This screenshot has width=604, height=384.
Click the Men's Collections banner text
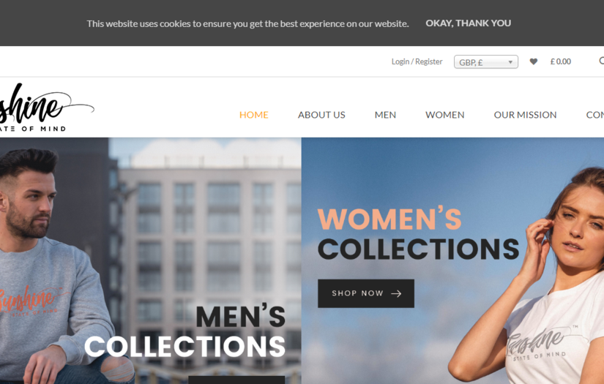pos(185,331)
